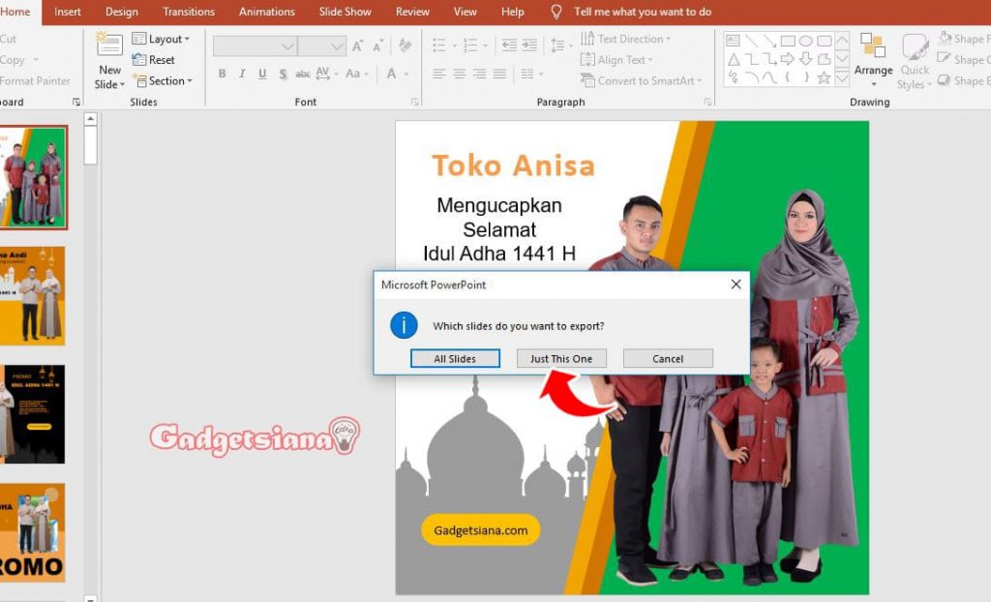This screenshot has height=602, width=991.
Task: Click the Cancel button in dialog
Action: coord(668,359)
